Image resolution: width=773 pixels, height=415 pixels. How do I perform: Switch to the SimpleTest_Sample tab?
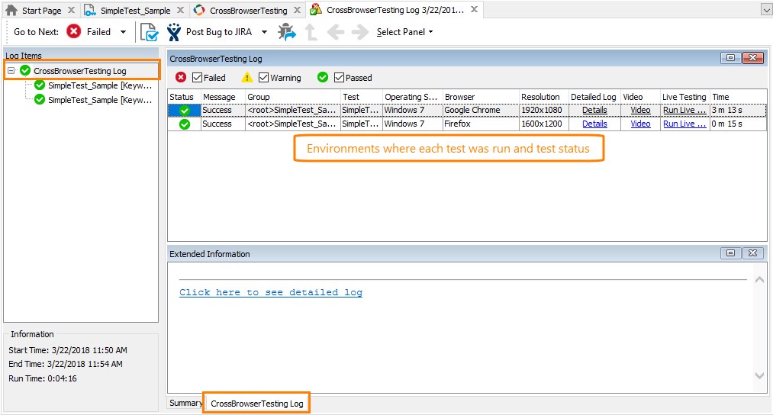tap(135, 11)
